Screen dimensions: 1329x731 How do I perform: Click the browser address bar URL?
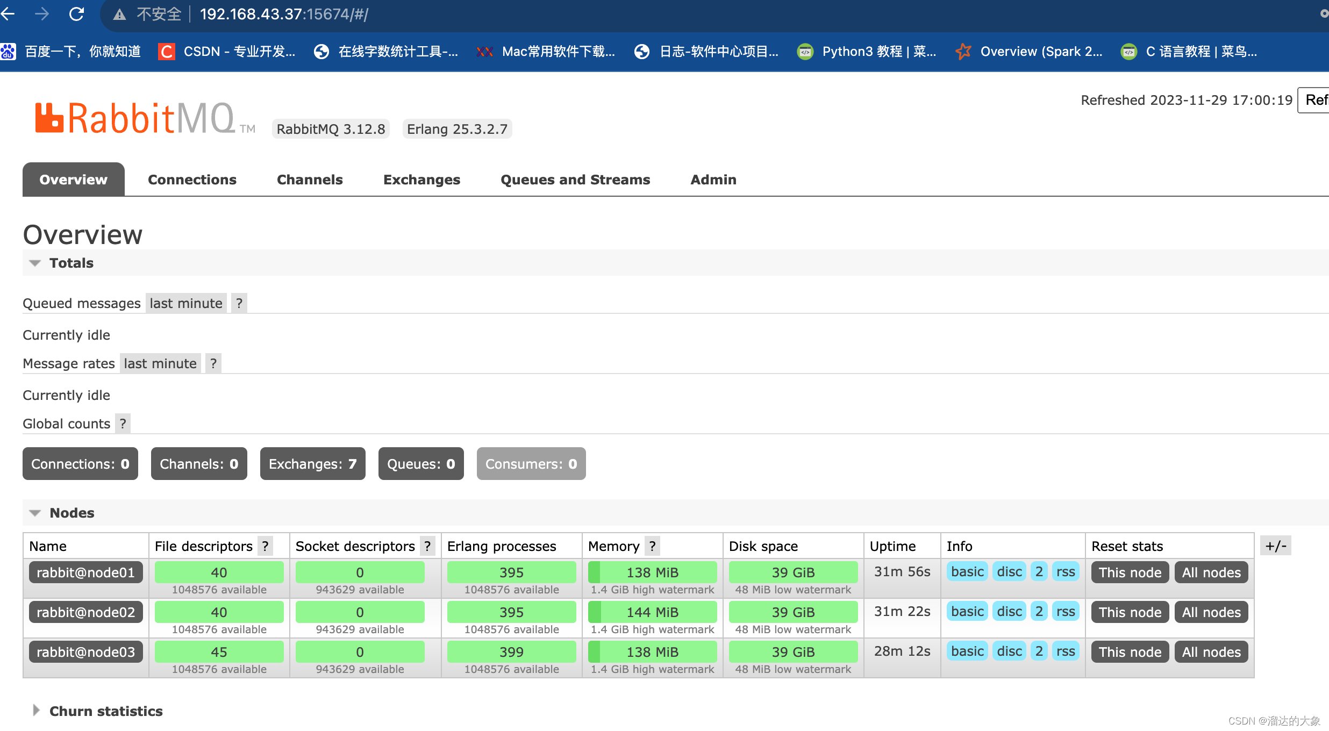coord(284,14)
